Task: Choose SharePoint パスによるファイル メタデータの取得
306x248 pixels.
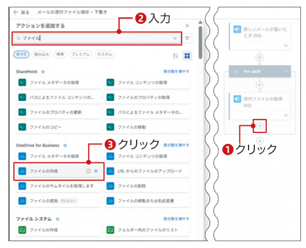Action: coord(147,112)
